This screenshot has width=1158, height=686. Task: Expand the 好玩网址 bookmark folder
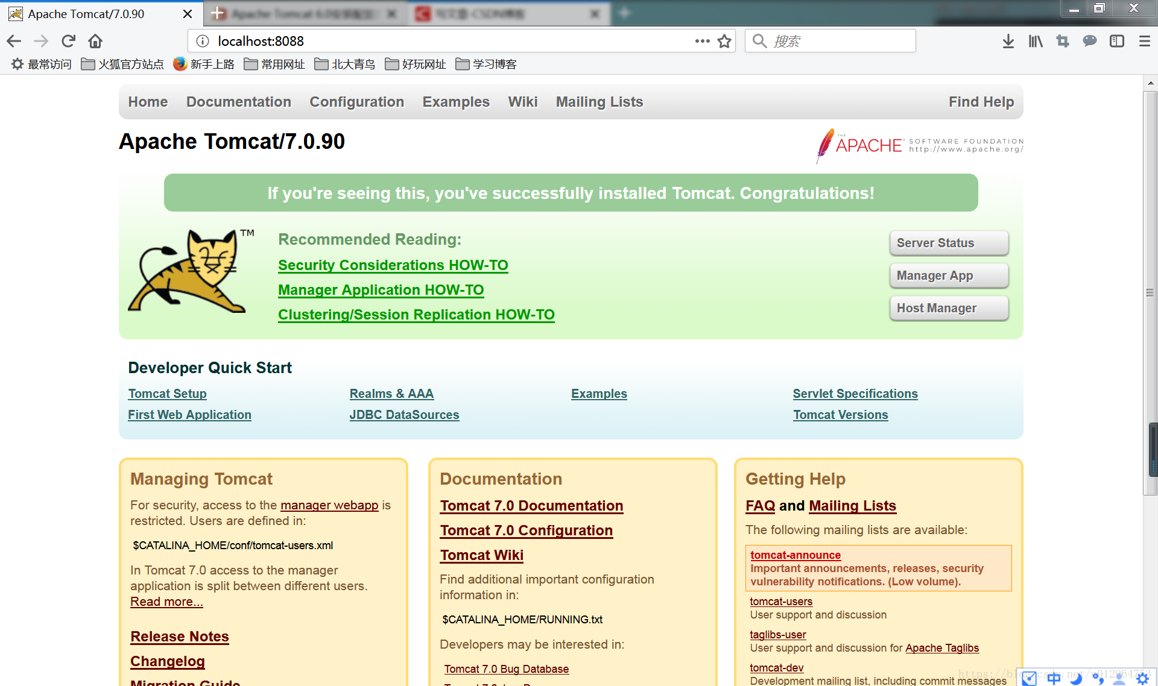click(x=416, y=64)
